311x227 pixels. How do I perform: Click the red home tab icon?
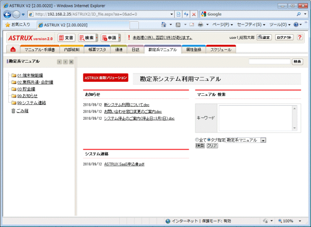pos(13,49)
